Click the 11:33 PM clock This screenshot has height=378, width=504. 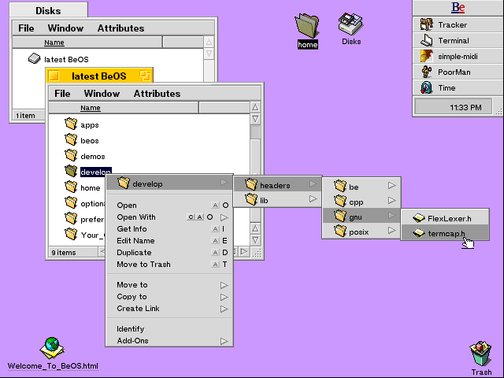[x=465, y=107]
